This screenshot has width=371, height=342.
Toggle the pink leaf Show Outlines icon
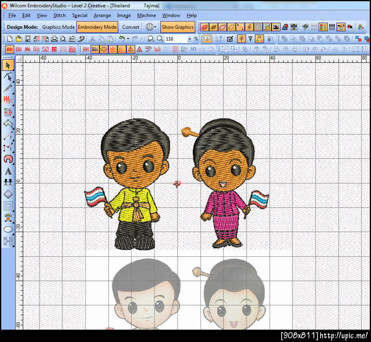223,27
